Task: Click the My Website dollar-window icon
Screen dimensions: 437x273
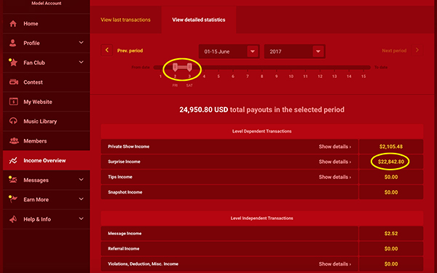Action: click(13, 101)
